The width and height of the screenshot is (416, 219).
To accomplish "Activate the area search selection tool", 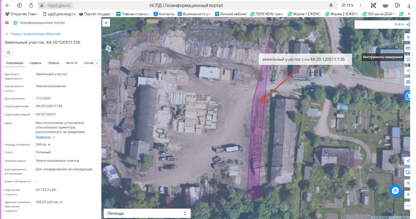I will 408,59.
